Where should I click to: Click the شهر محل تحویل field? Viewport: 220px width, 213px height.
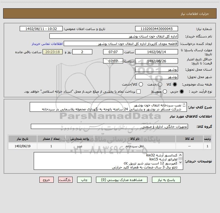pos(157,77)
